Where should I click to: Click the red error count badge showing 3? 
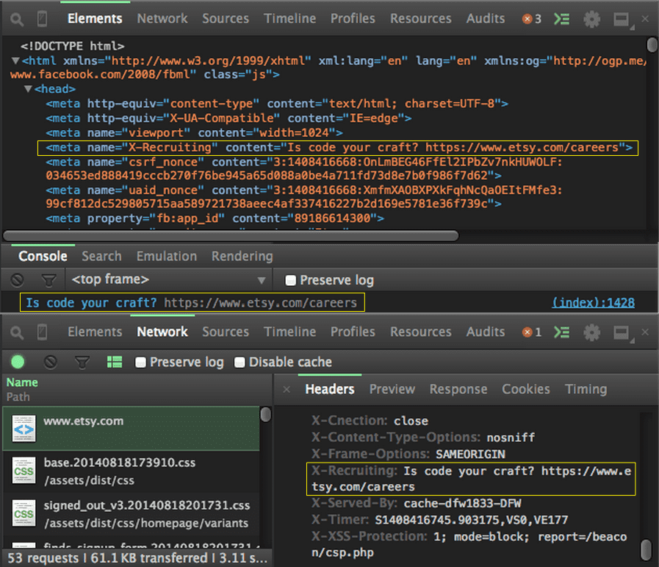tap(532, 19)
